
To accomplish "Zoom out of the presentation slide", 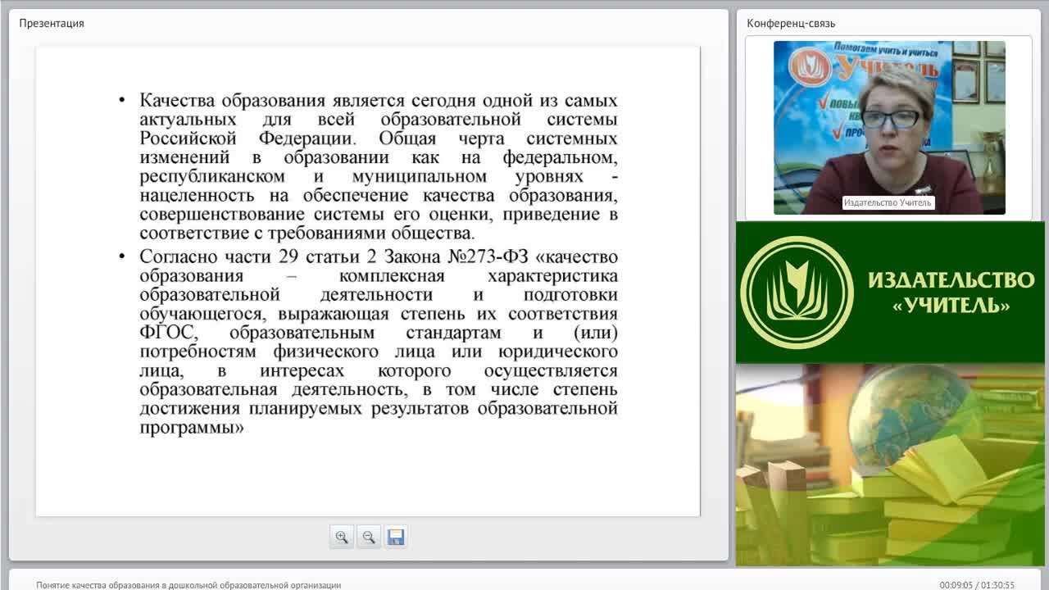I will click(x=369, y=537).
